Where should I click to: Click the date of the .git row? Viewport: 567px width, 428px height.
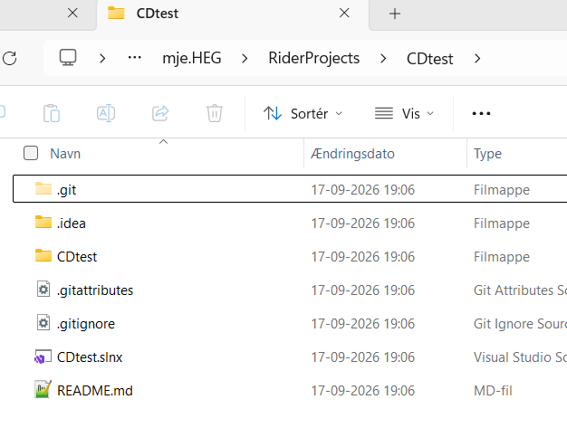[x=363, y=190]
